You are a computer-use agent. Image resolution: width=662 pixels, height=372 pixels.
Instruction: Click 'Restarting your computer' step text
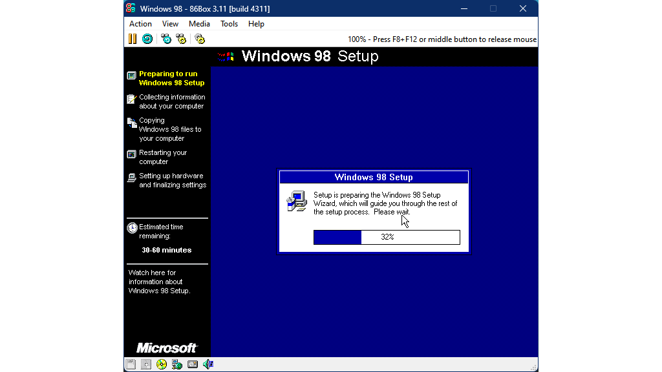click(163, 158)
